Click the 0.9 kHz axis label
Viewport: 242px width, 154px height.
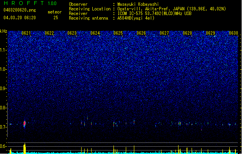pos(3,89)
